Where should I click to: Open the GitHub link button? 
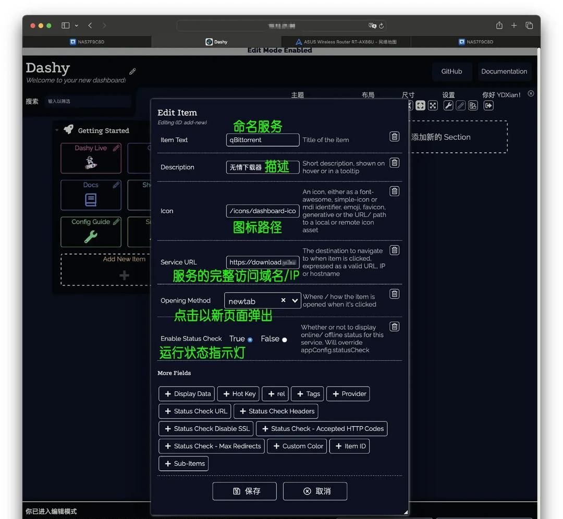(x=451, y=71)
